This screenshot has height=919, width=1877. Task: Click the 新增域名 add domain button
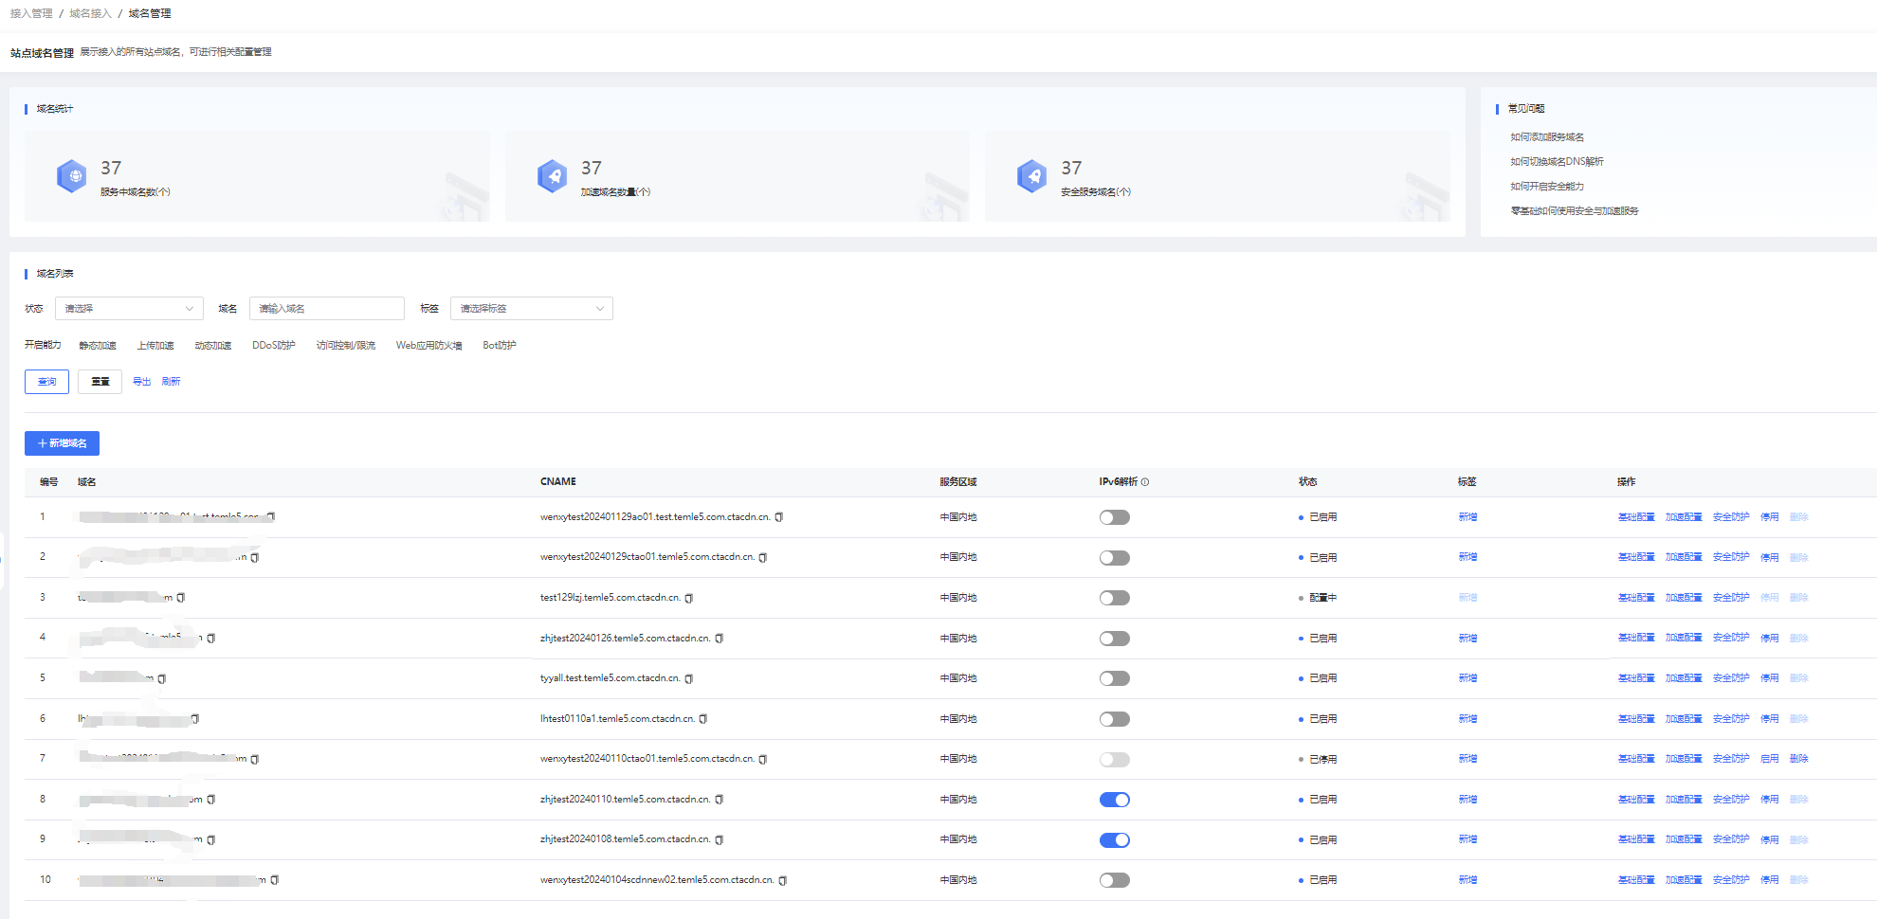coord(62,443)
